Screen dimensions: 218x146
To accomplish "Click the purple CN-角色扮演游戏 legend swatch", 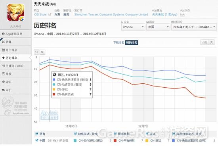I will 173,140.
